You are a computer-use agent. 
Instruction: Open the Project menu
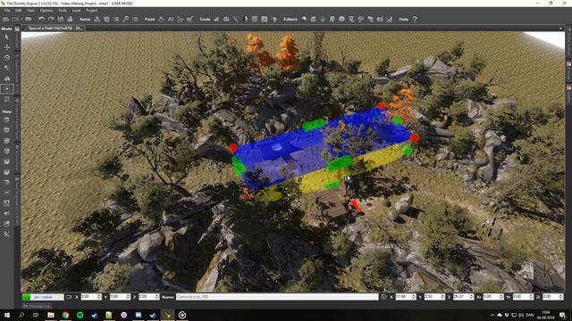pyautogui.click(x=91, y=10)
